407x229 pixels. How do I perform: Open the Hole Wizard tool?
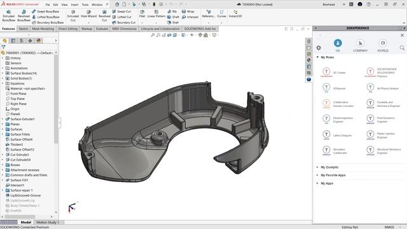[x=88, y=14]
